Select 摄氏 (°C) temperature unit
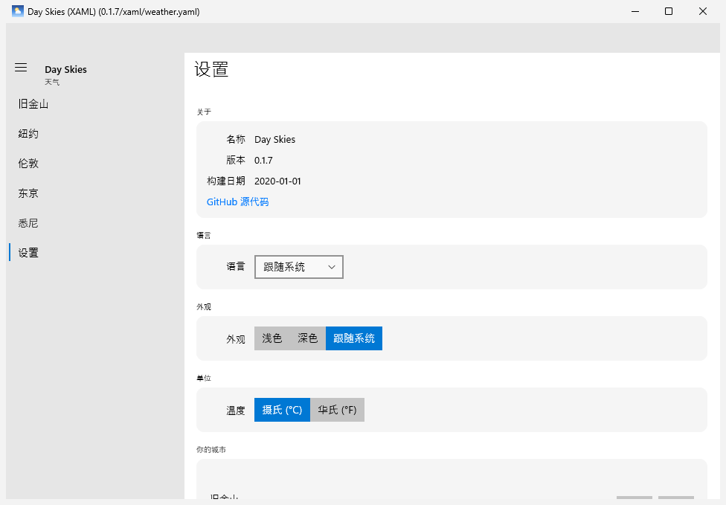The height and width of the screenshot is (505, 726). point(282,410)
